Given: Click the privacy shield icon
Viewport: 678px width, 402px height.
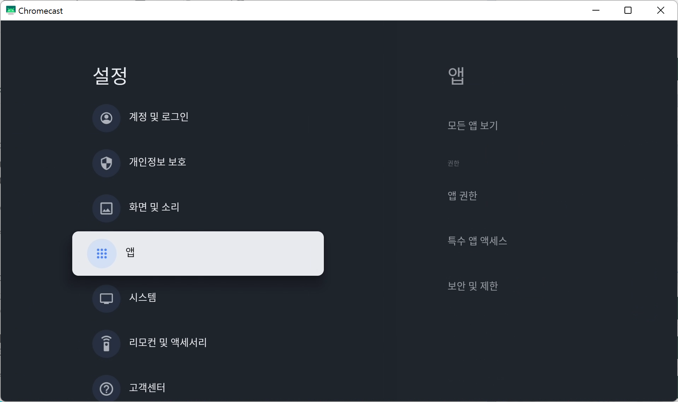Looking at the screenshot, I should (x=106, y=163).
